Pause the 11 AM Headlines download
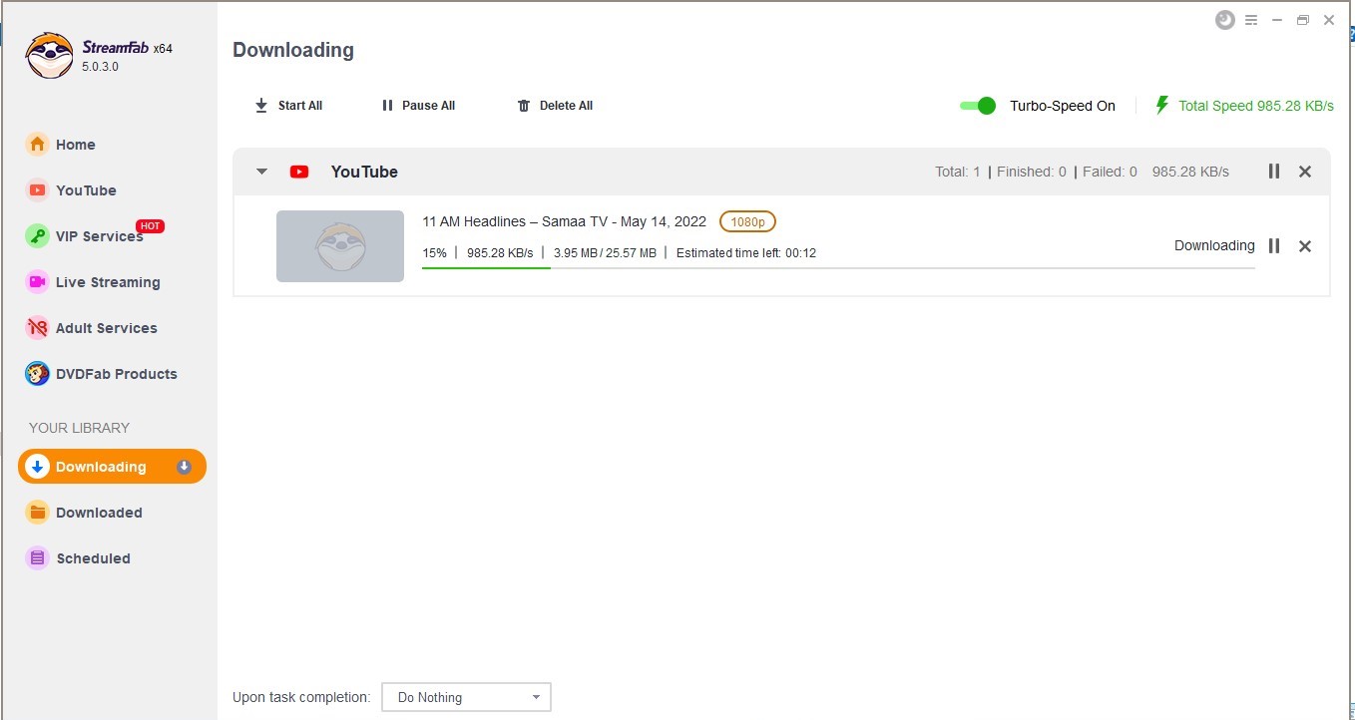This screenshot has width=1355, height=720. point(1274,246)
